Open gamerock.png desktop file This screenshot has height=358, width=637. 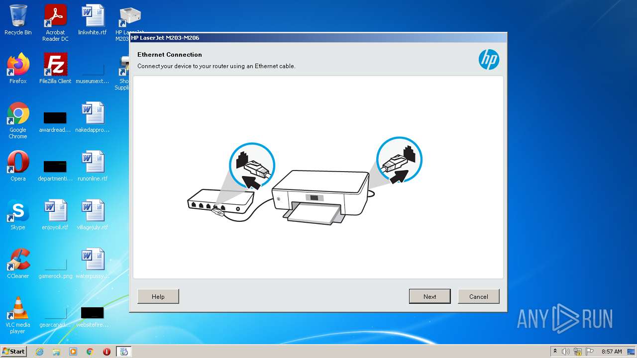(55, 268)
